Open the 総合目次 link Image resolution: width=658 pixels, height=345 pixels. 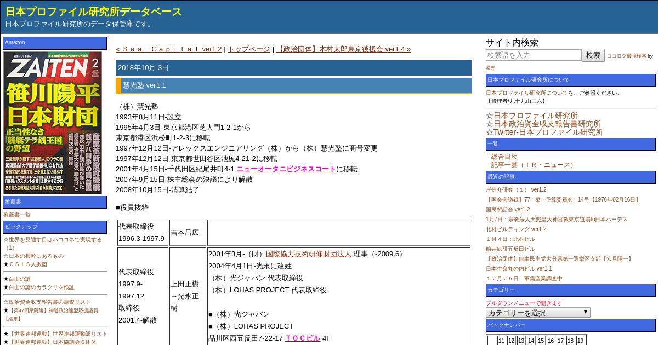pos(504,157)
